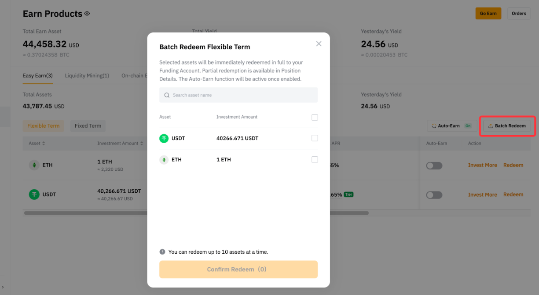
Task: Check the ETH asset checkbox
Action: click(x=315, y=160)
